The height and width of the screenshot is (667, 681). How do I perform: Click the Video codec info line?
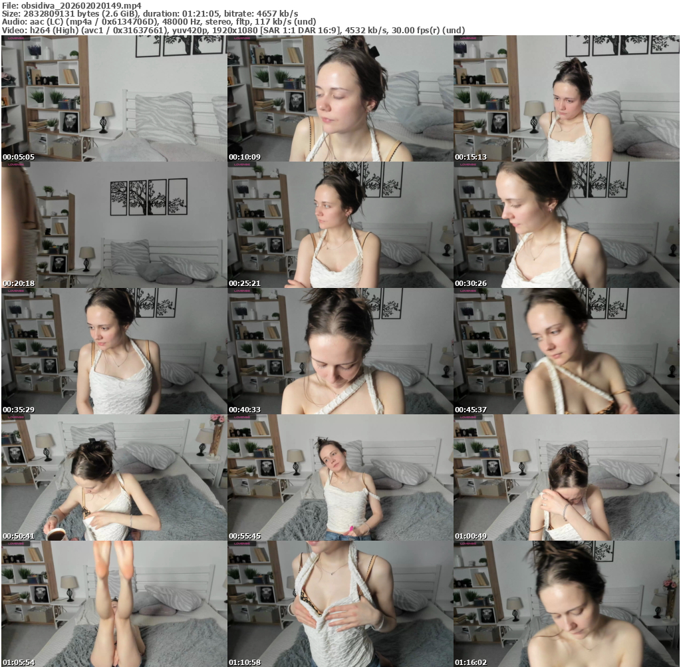[x=233, y=30]
